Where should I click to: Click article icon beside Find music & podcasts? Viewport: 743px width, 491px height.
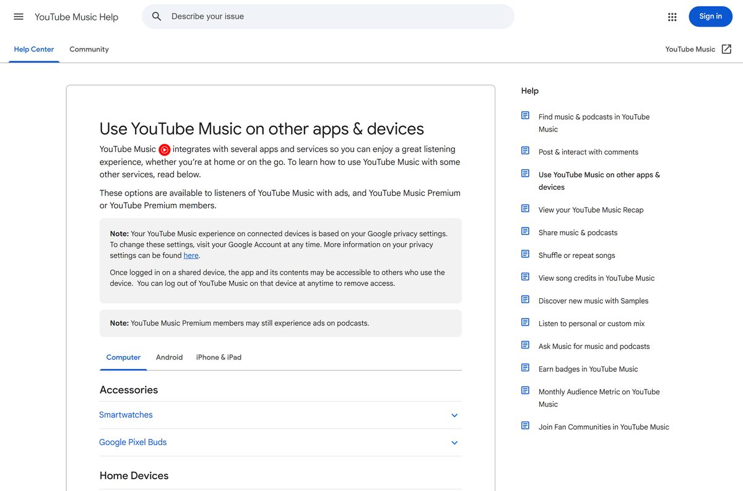pyautogui.click(x=525, y=115)
